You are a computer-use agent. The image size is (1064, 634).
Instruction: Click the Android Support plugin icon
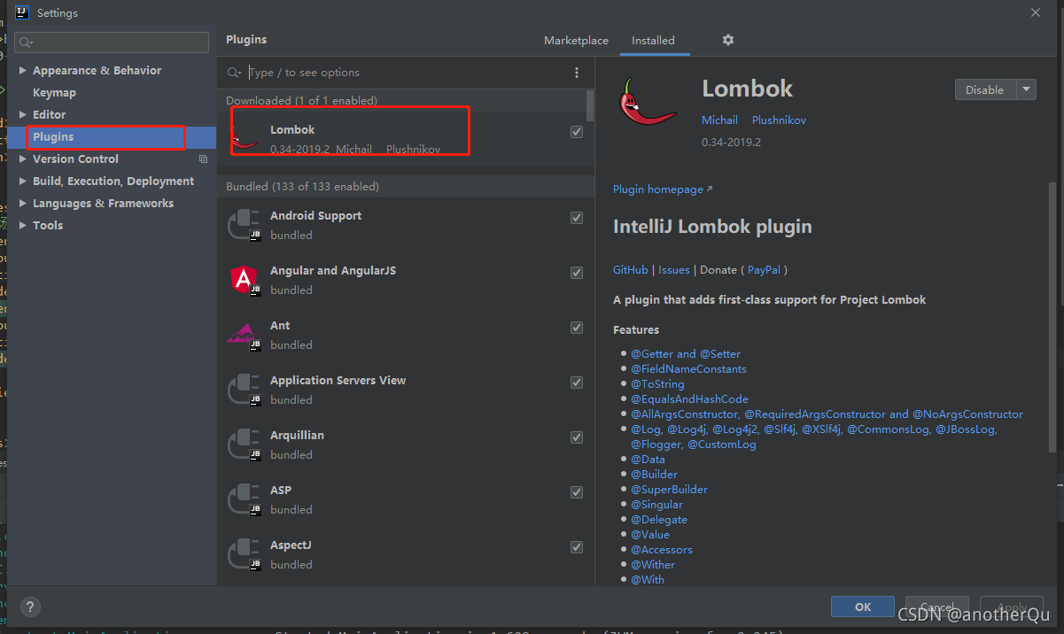[x=244, y=226]
